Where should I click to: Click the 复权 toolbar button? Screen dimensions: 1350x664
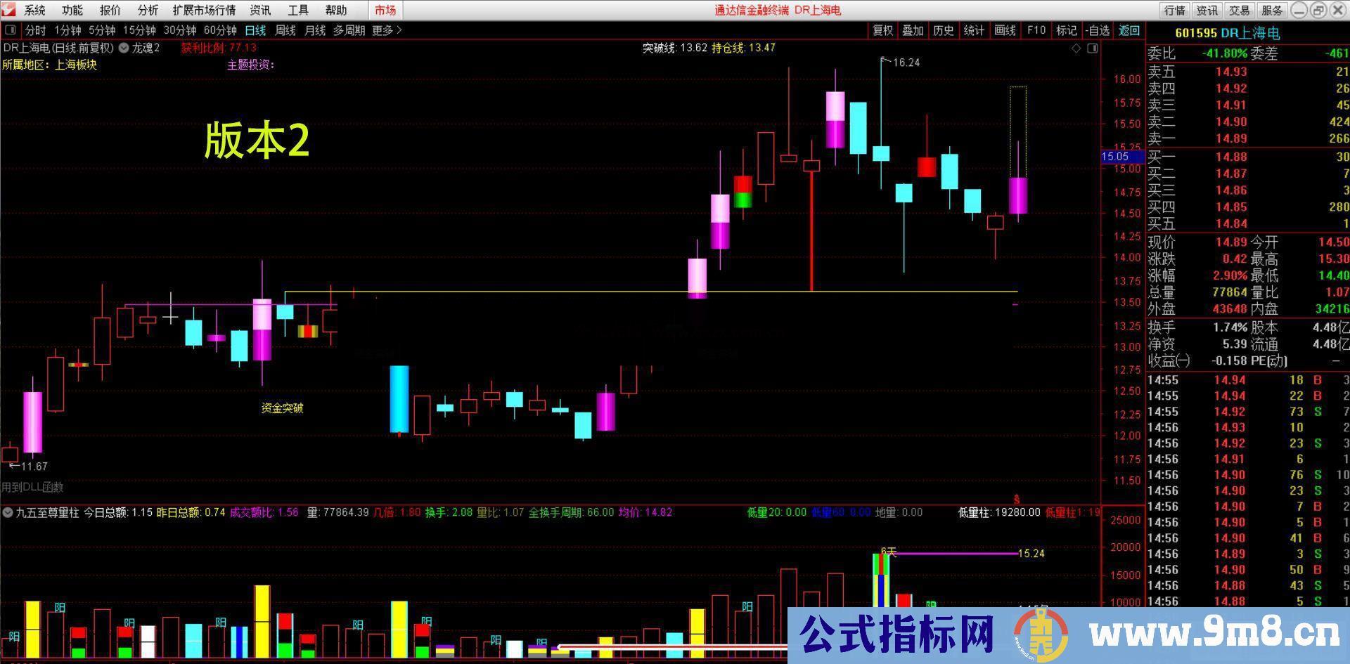click(882, 30)
